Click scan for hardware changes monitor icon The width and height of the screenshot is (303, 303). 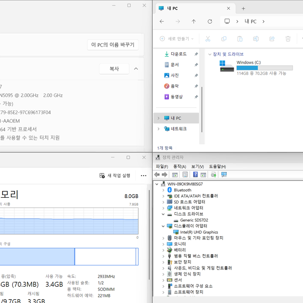point(224,175)
